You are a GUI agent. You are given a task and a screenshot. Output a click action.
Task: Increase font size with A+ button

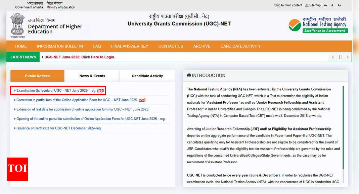tap(339, 5)
